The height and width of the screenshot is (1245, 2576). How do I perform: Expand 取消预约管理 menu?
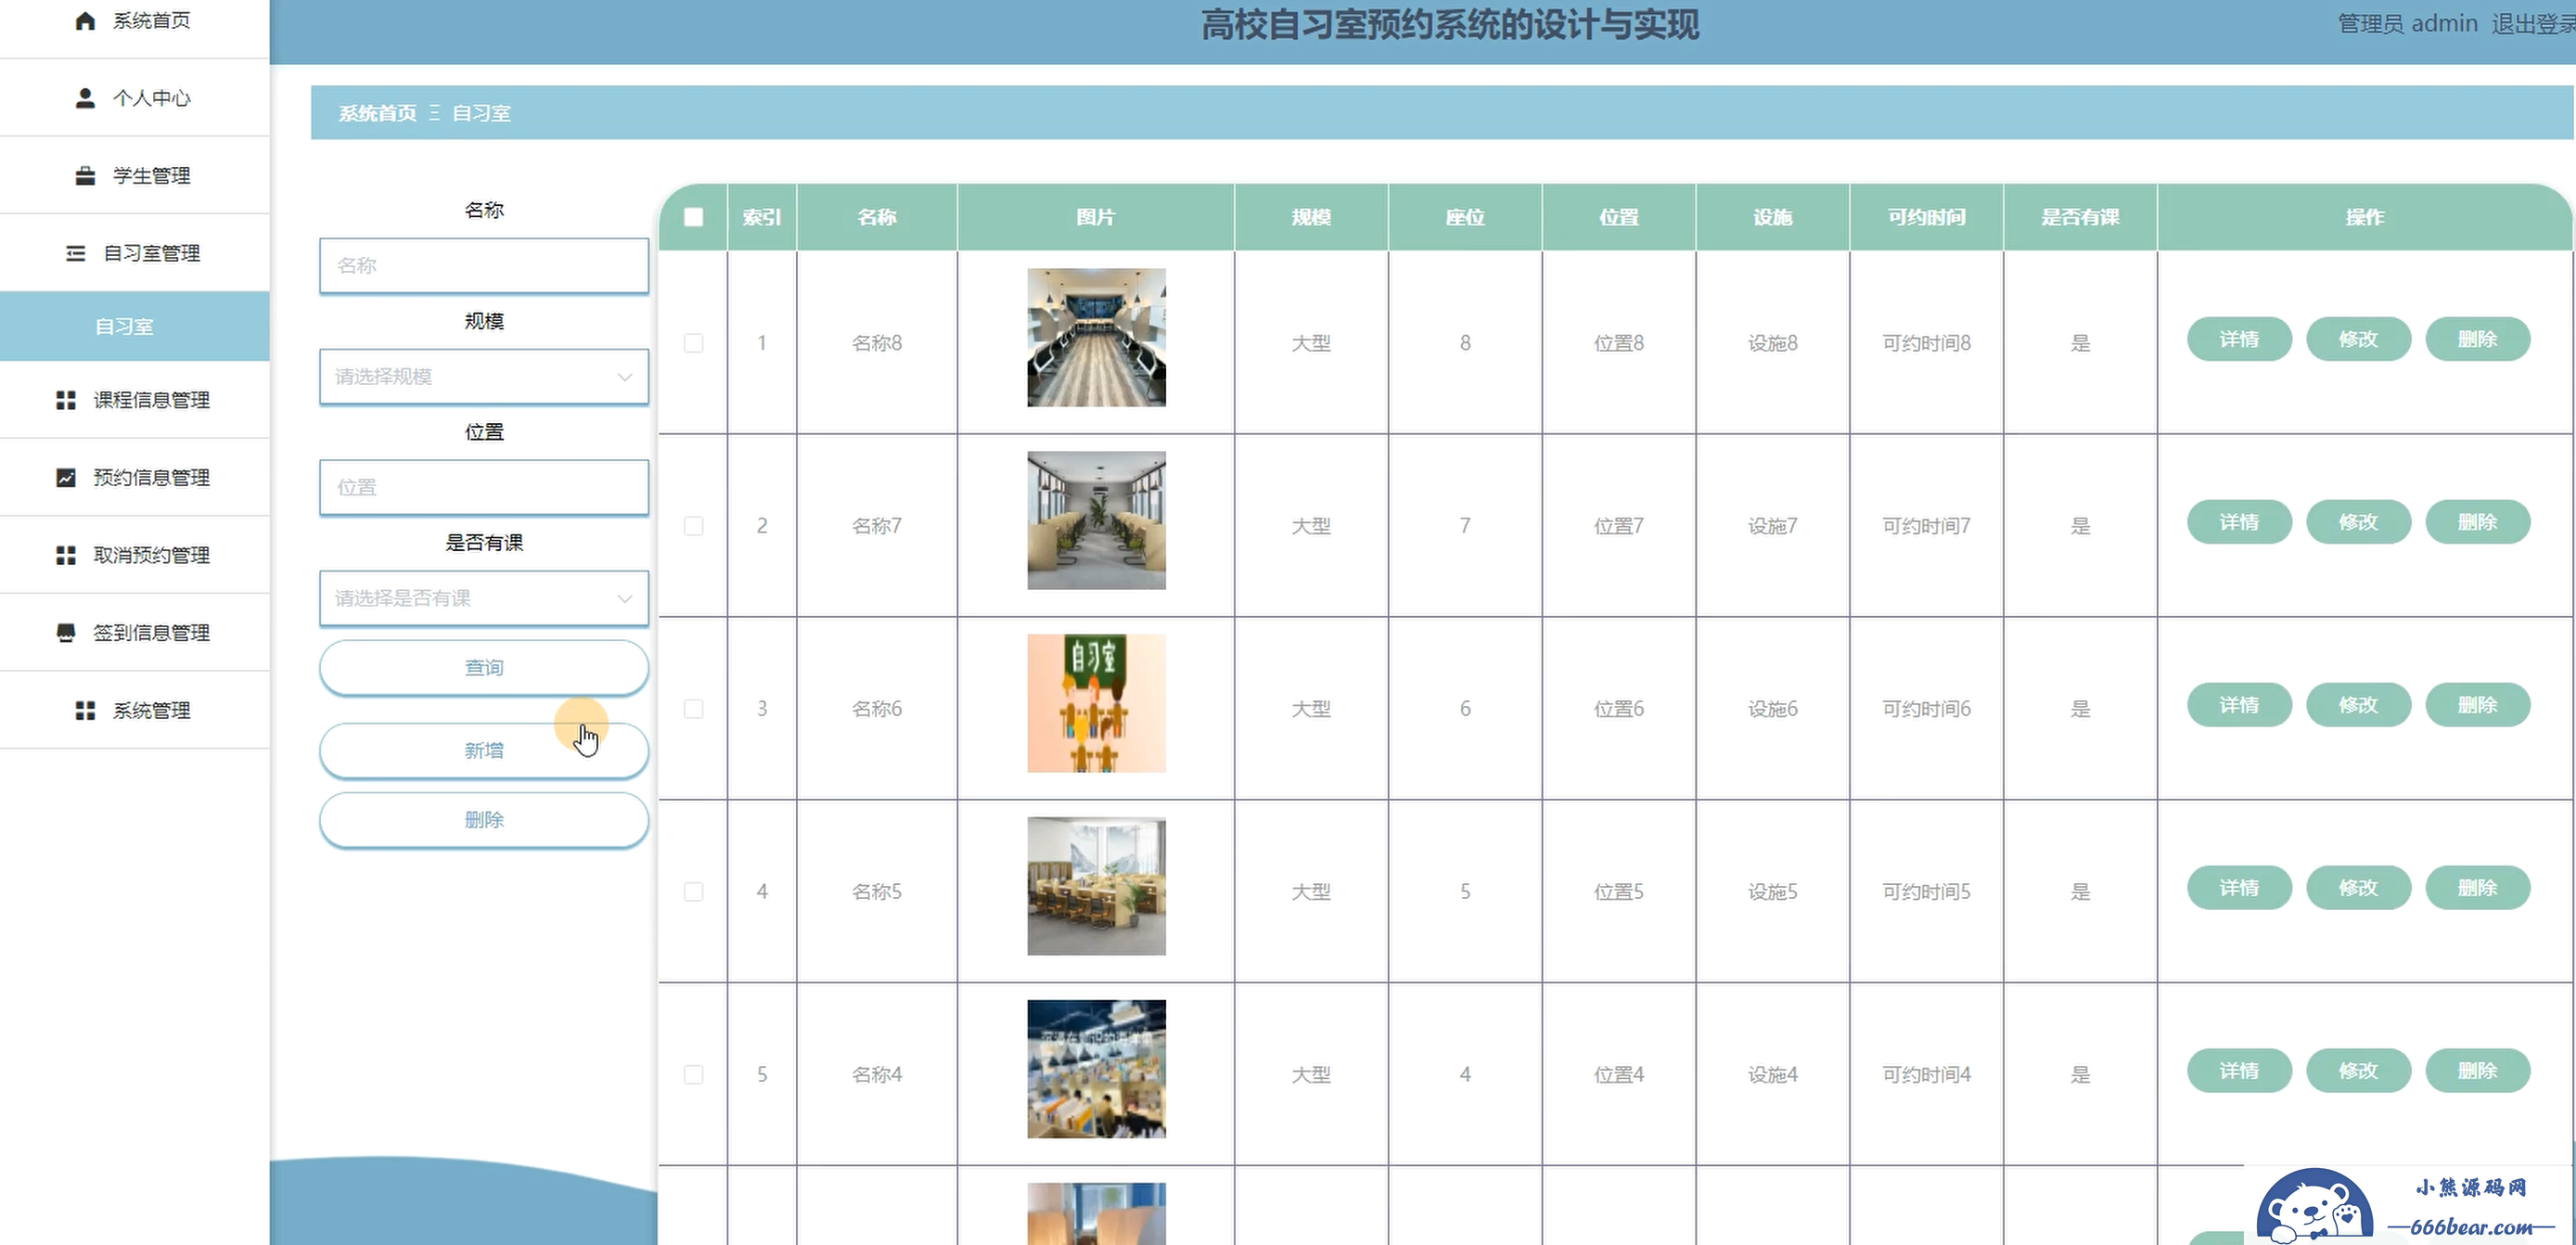click(134, 555)
